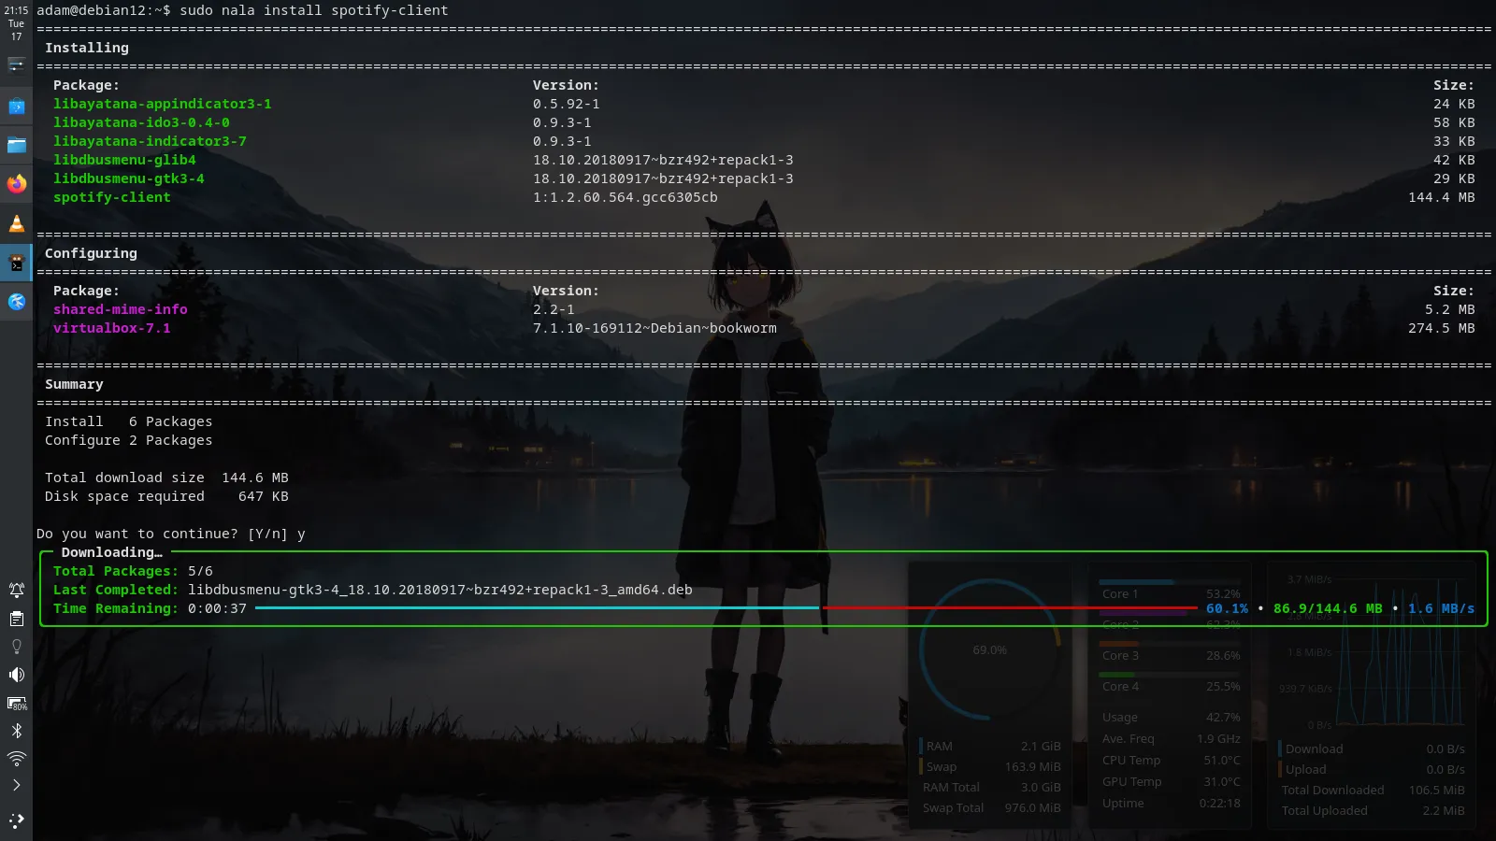Screen dimensions: 1496x841
Task: Click the Core 4 usage row
Action: point(1171,684)
